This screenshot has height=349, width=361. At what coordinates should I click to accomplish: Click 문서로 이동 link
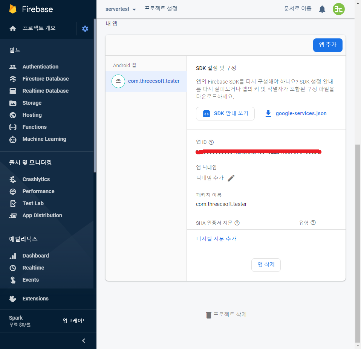297,9
